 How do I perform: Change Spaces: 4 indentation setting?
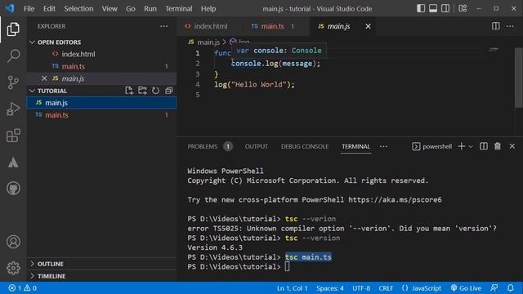tap(330, 288)
